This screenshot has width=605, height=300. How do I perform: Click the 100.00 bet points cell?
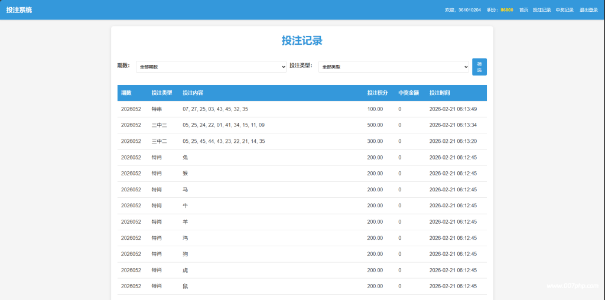pos(375,109)
